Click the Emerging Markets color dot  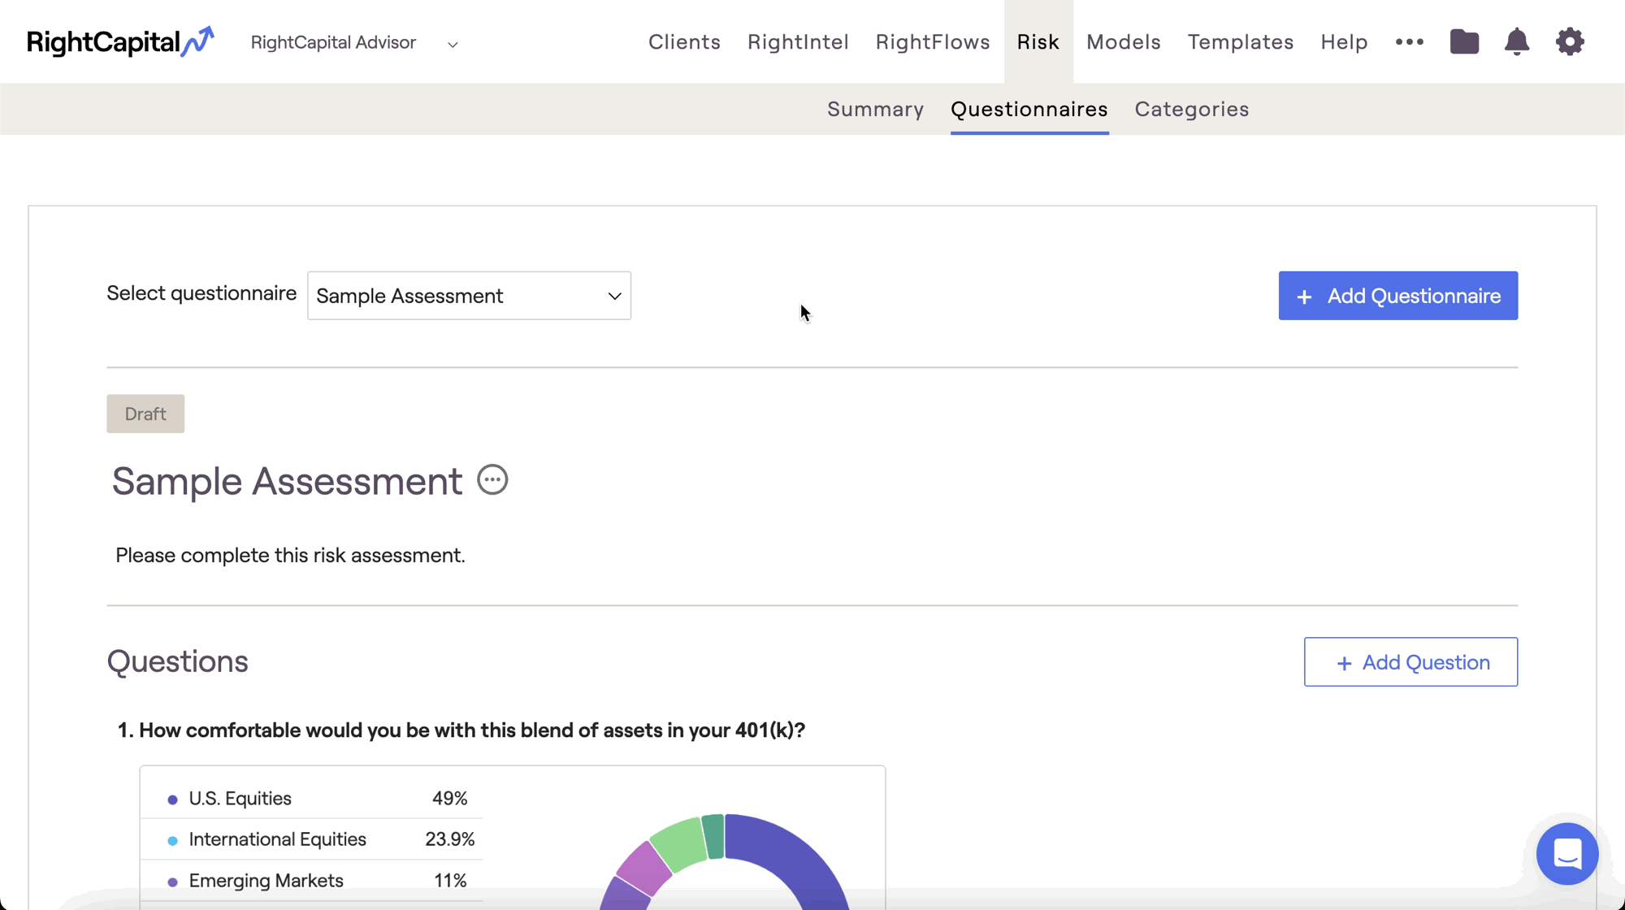click(x=172, y=882)
